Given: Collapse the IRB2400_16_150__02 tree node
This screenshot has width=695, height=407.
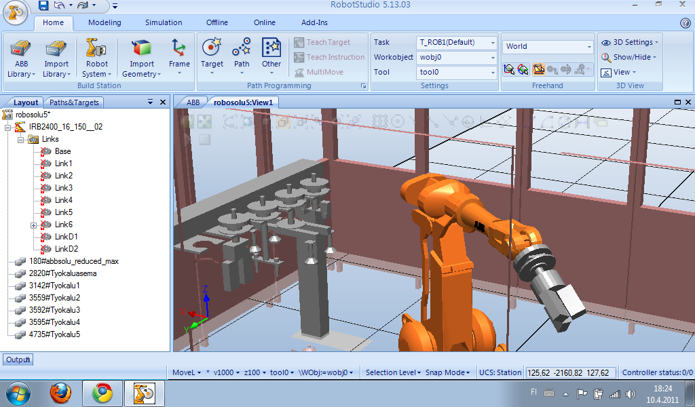Looking at the screenshot, I should (x=7, y=128).
